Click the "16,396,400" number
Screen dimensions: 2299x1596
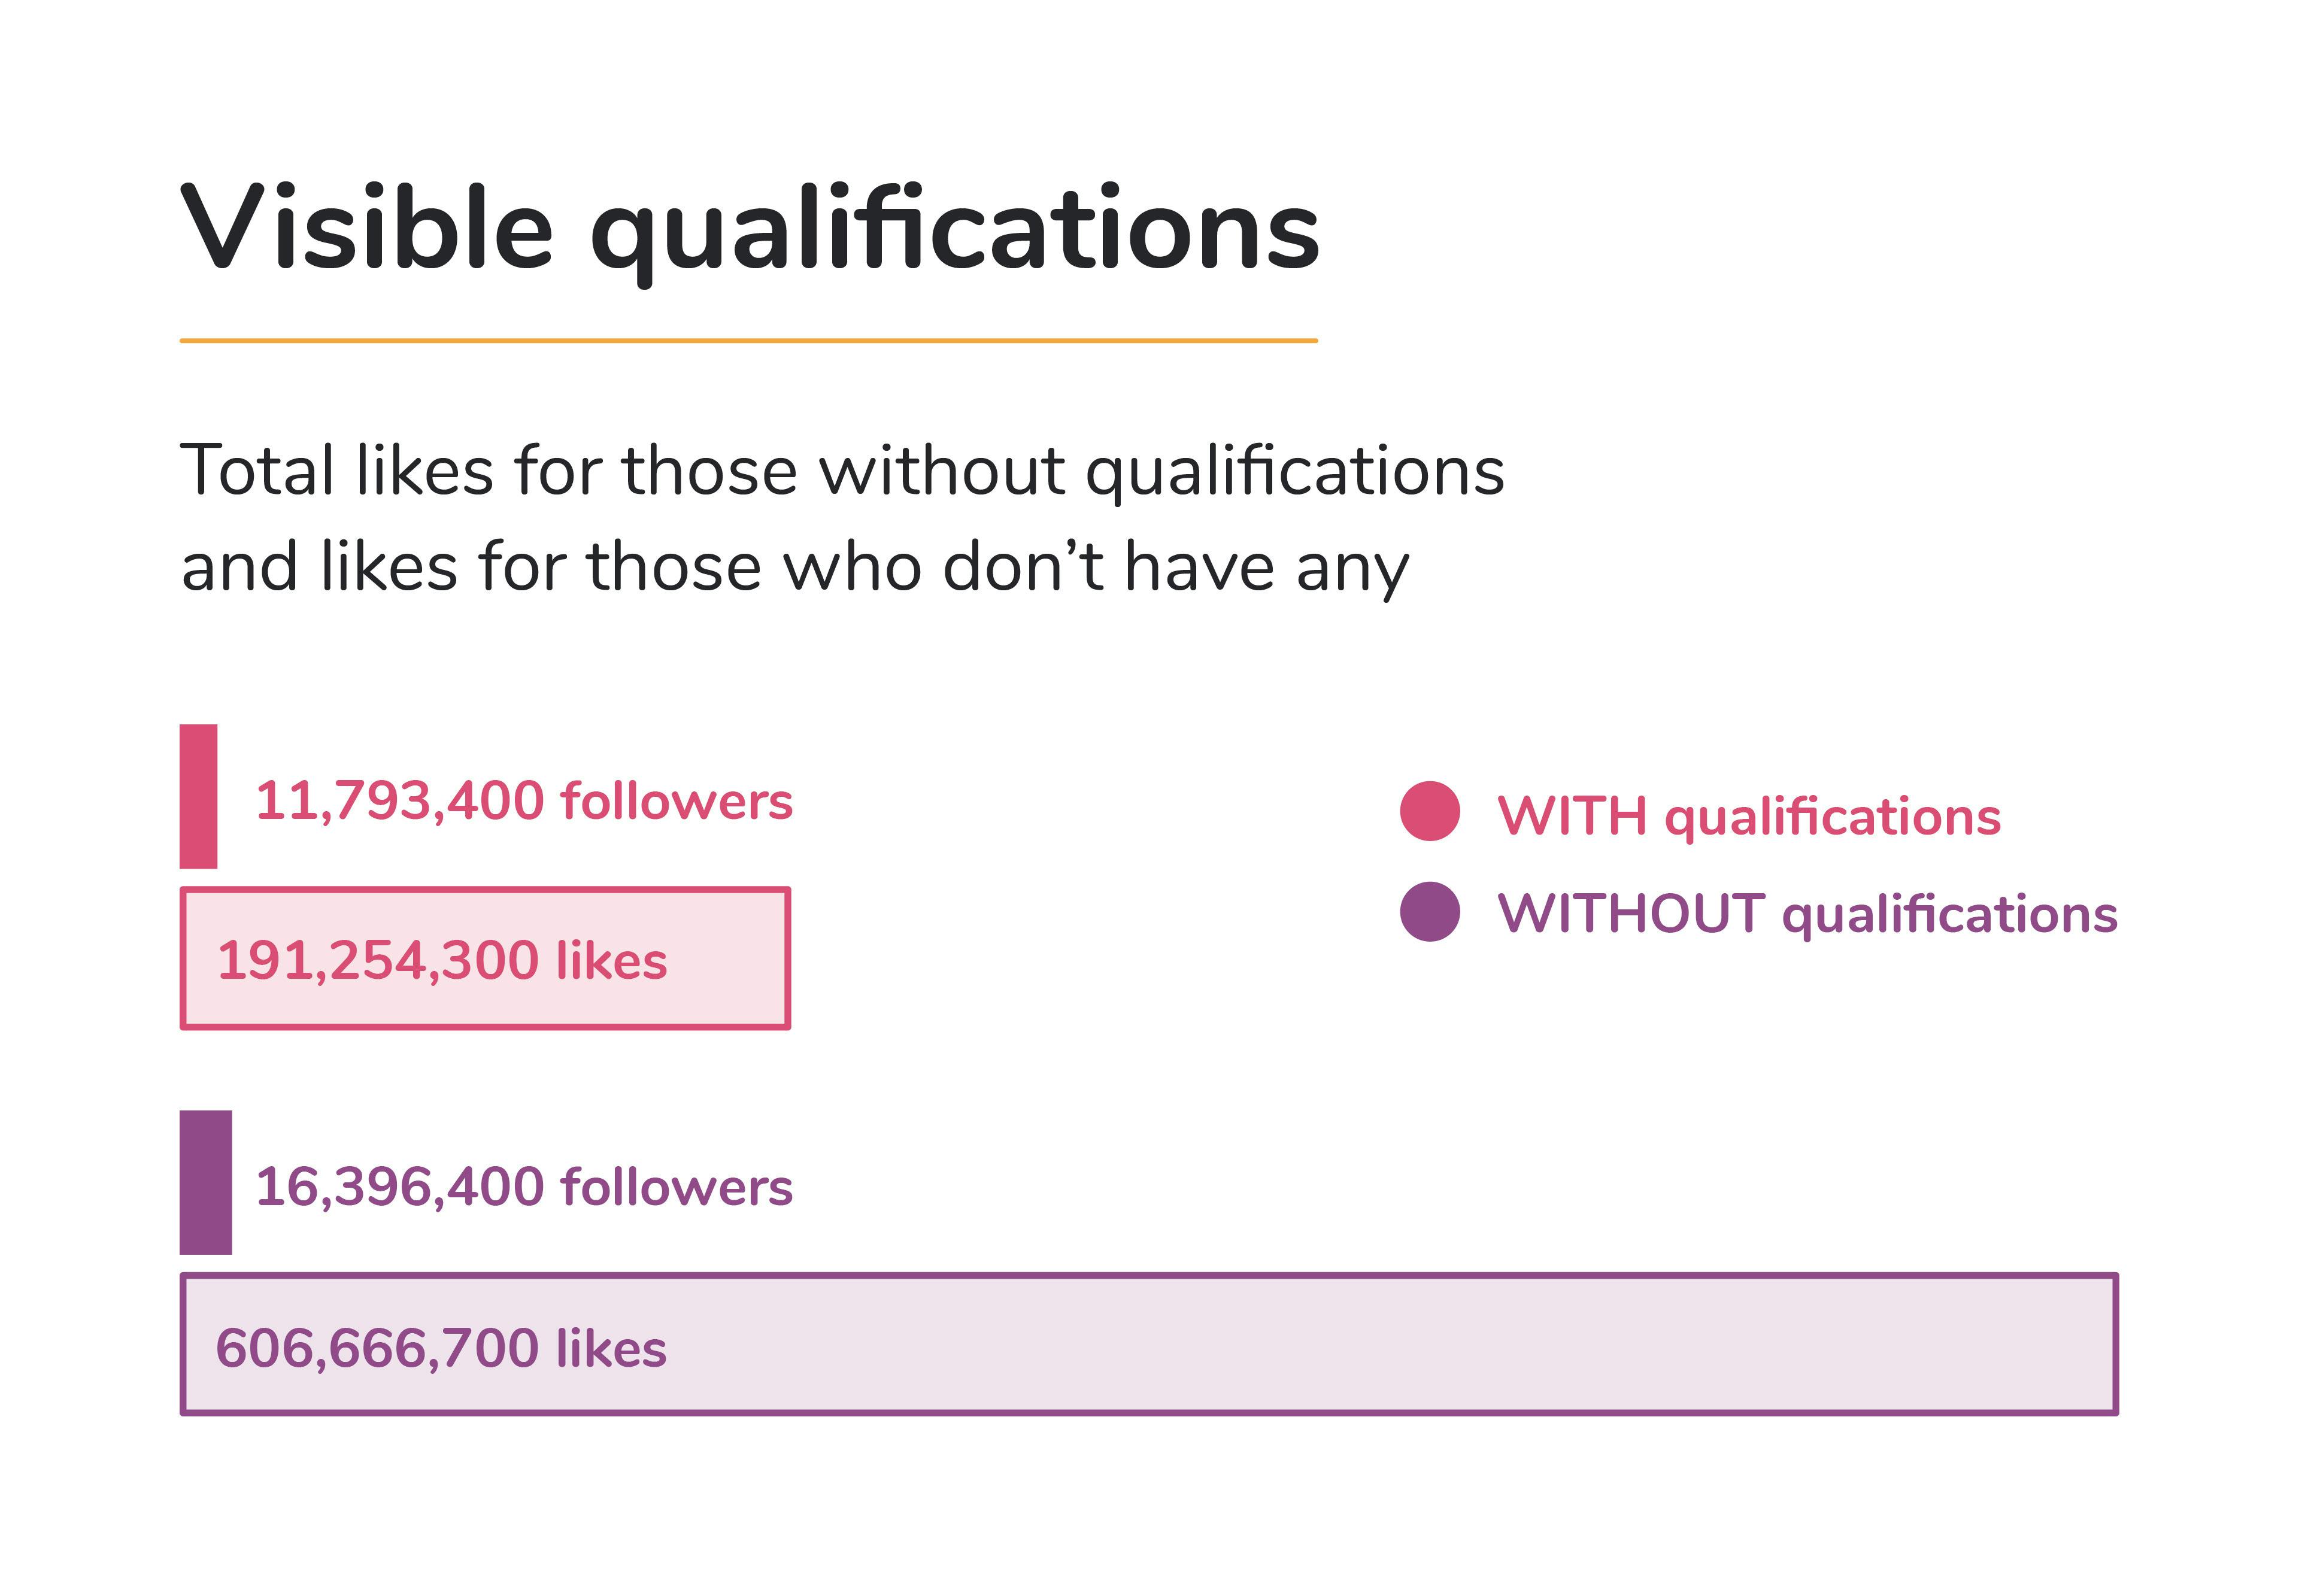click(x=400, y=1187)
